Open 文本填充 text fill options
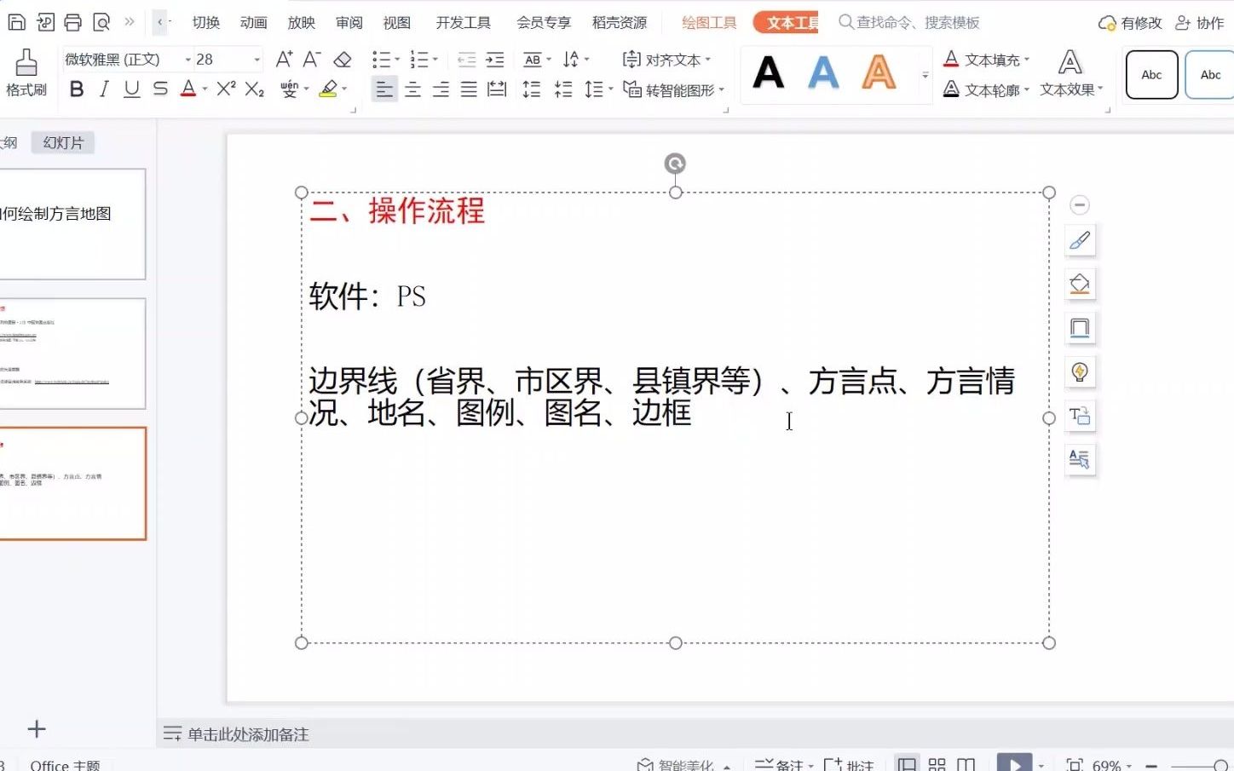Viewport: 1234px width, 771px height. click(987, 60)
